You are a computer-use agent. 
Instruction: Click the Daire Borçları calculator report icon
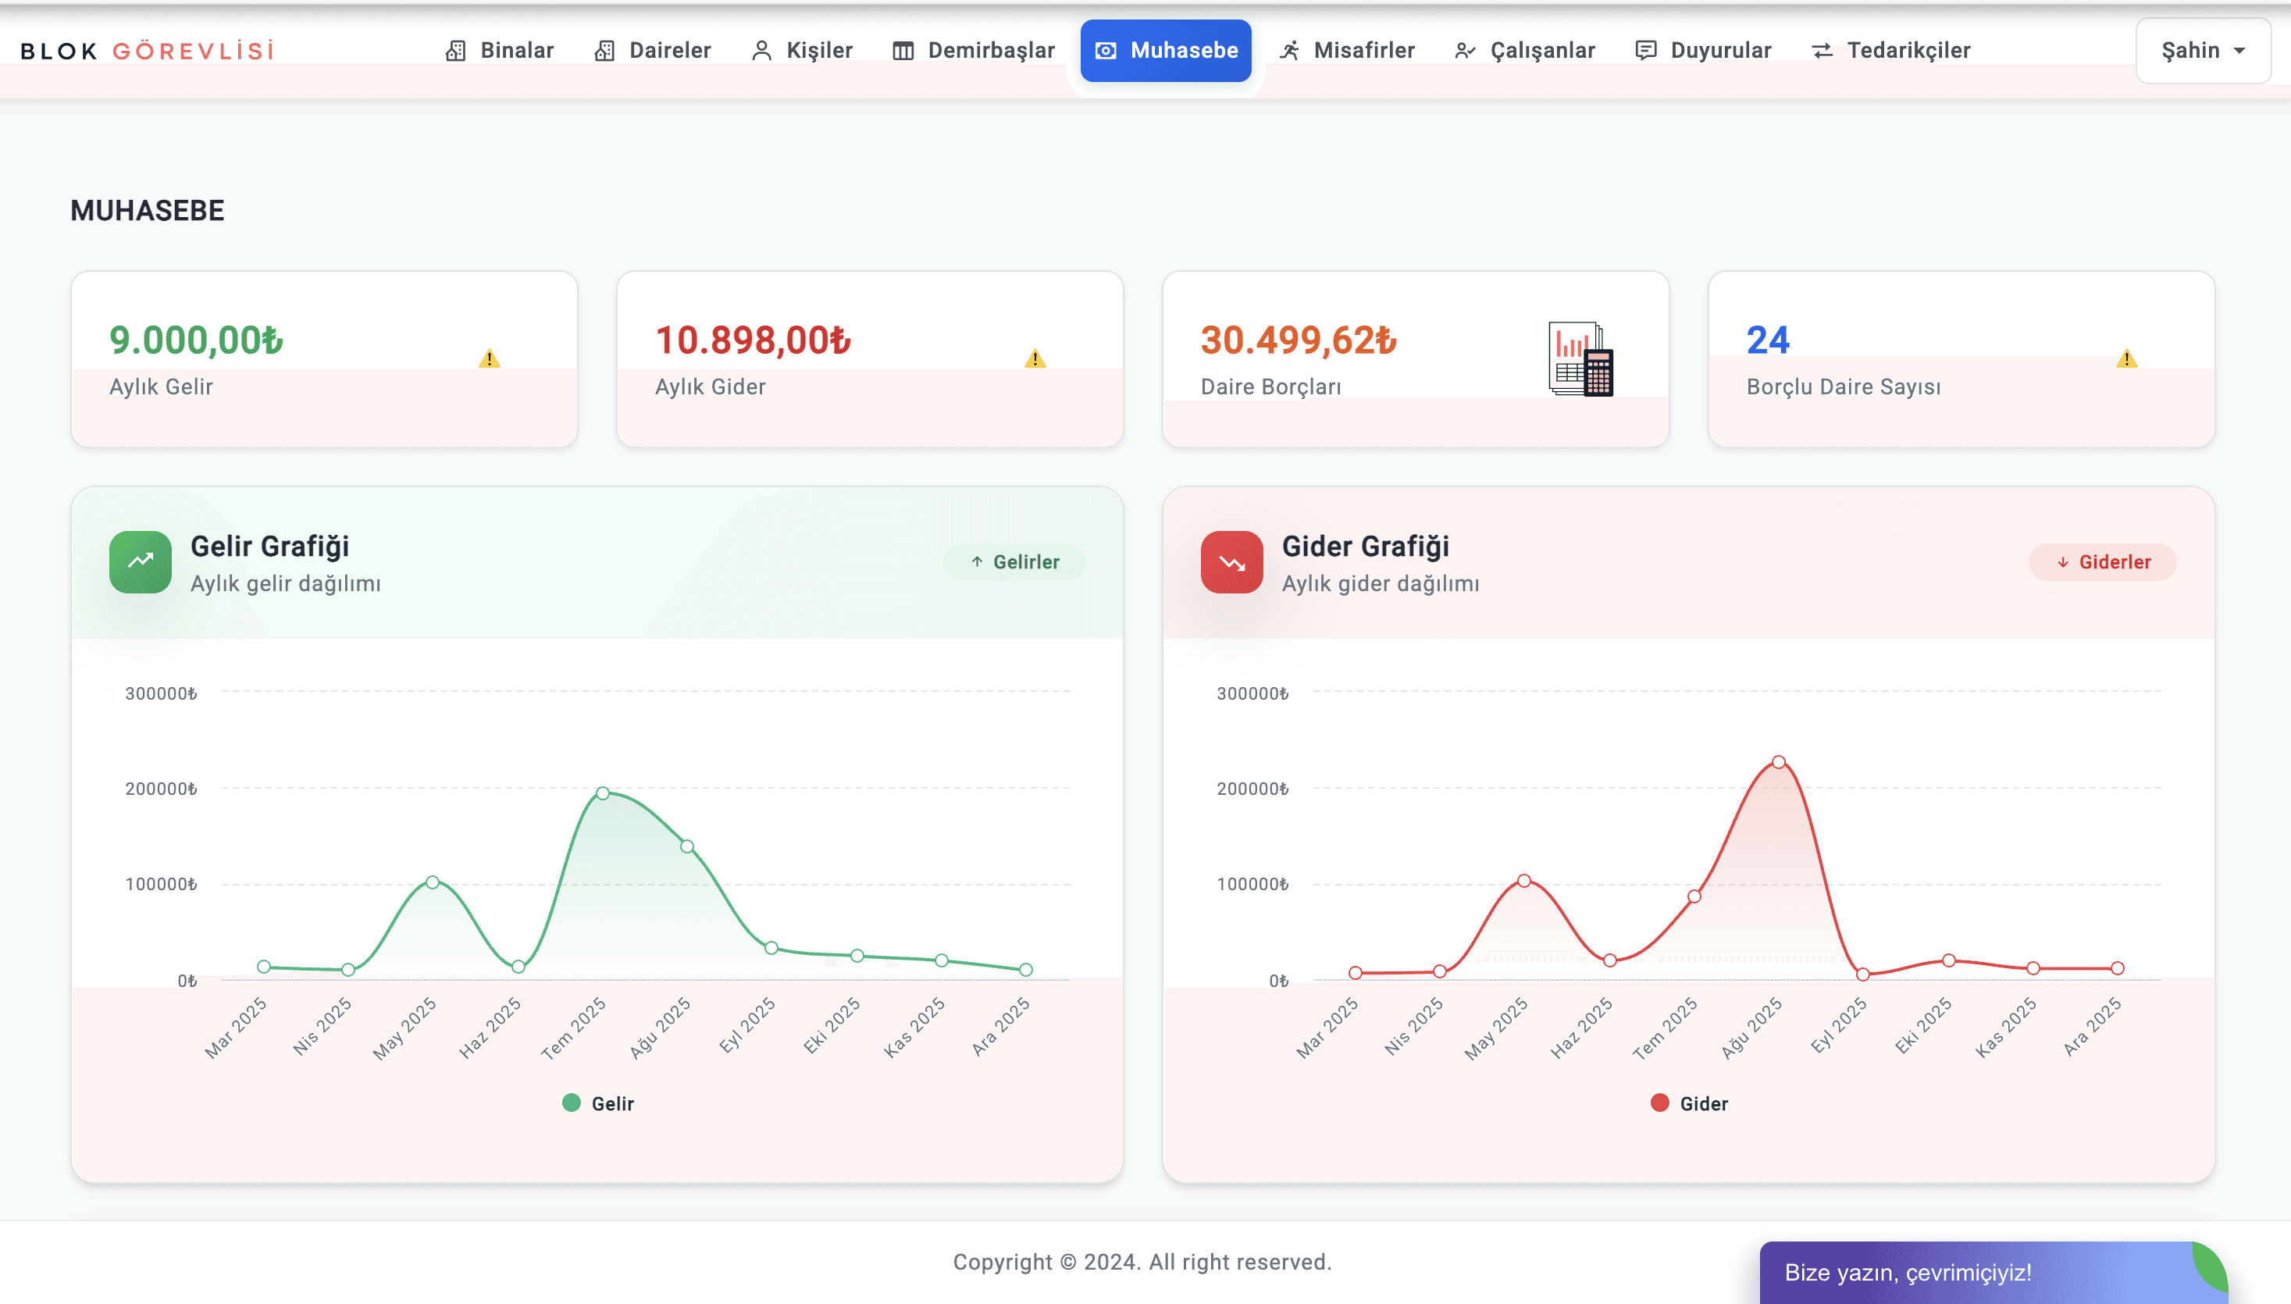click(1580, 359)
